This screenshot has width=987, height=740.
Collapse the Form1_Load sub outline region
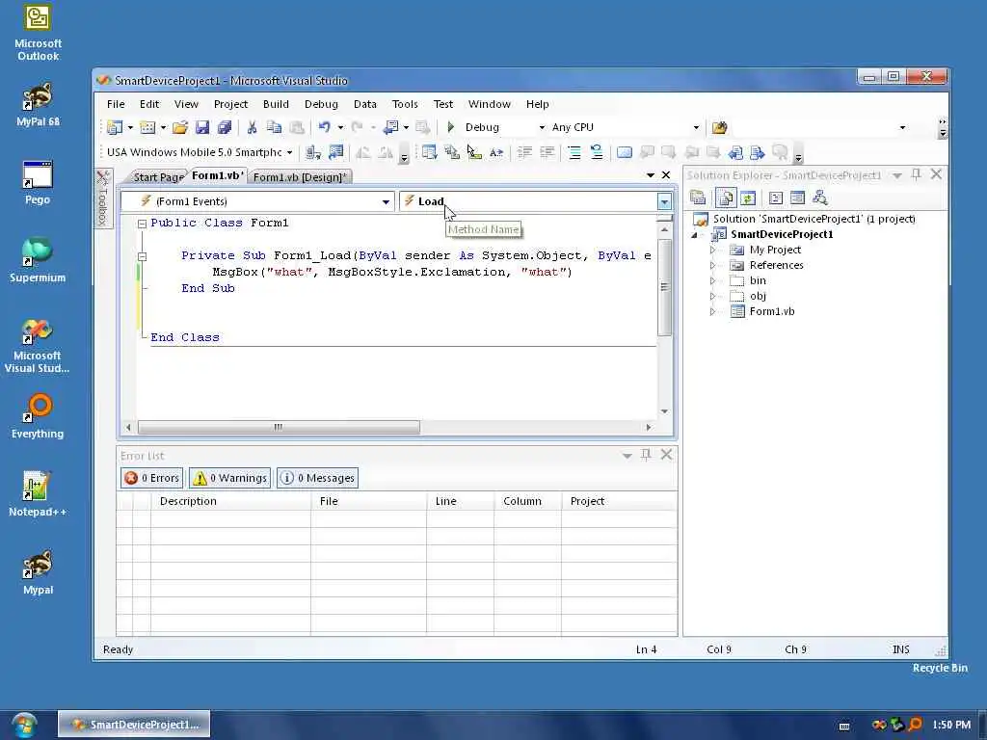[x=143, y=256]
